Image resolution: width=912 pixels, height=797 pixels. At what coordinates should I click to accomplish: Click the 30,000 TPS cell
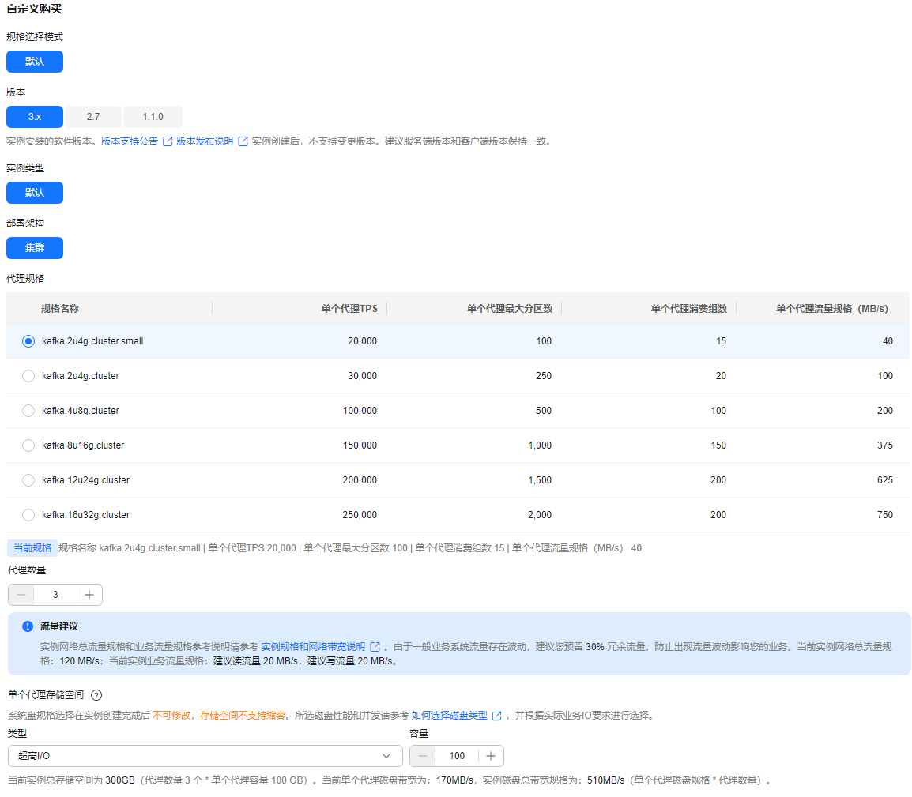(363, 376)
